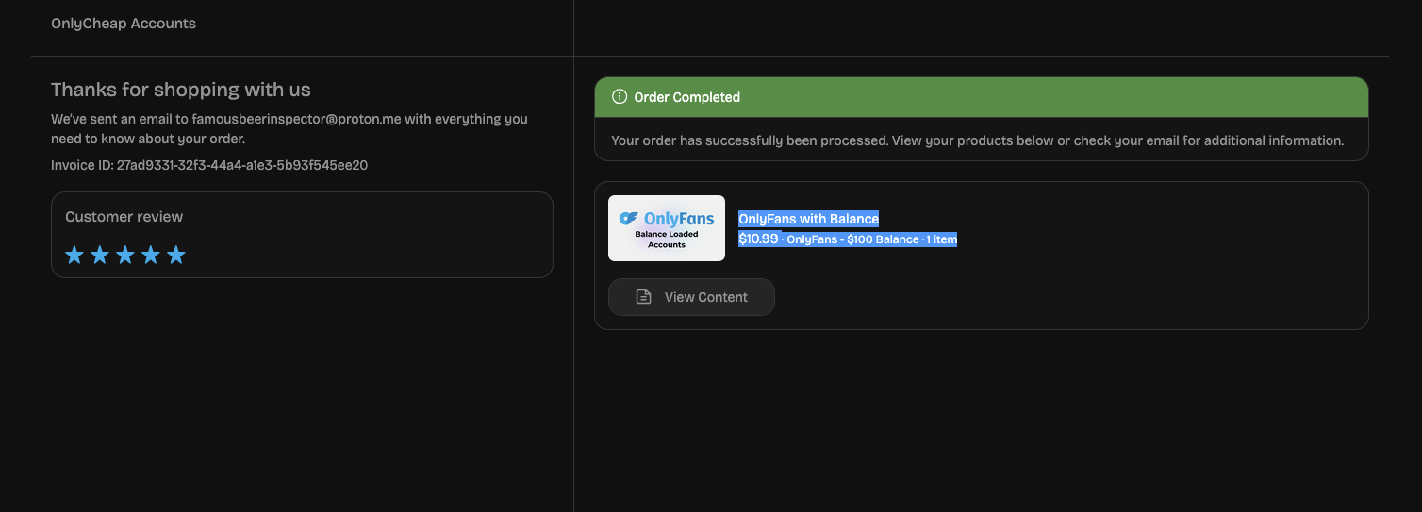Select the fourth review star

click(x=151, y=255)
